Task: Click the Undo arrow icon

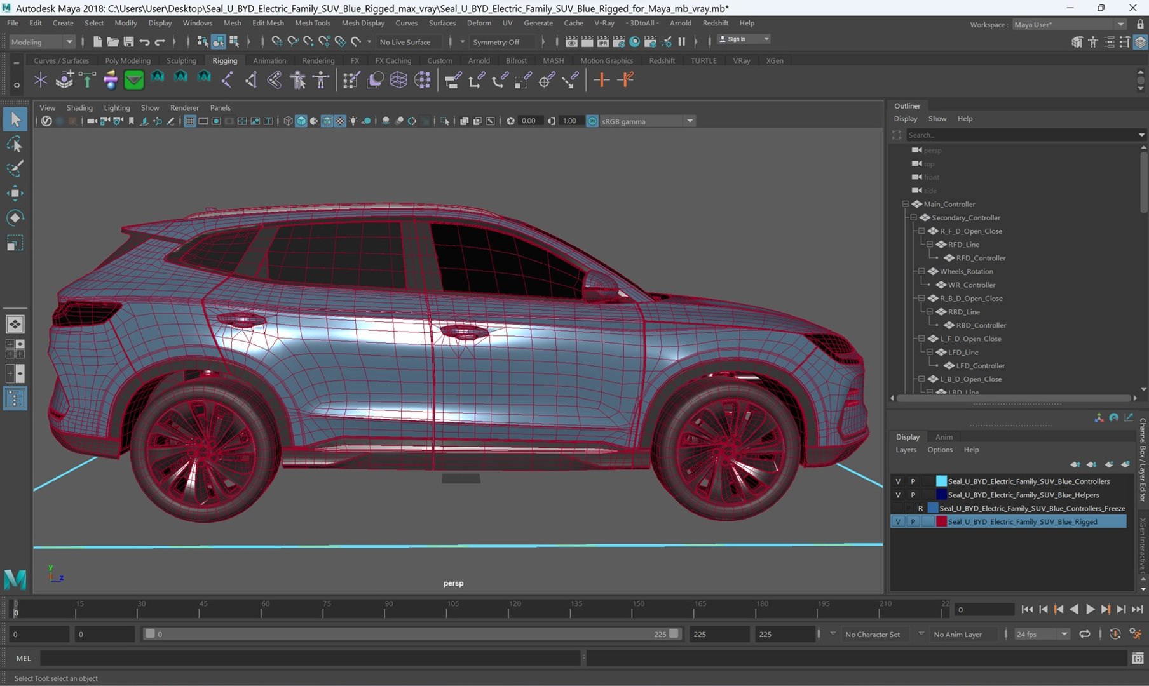Action: pos(144,42)
